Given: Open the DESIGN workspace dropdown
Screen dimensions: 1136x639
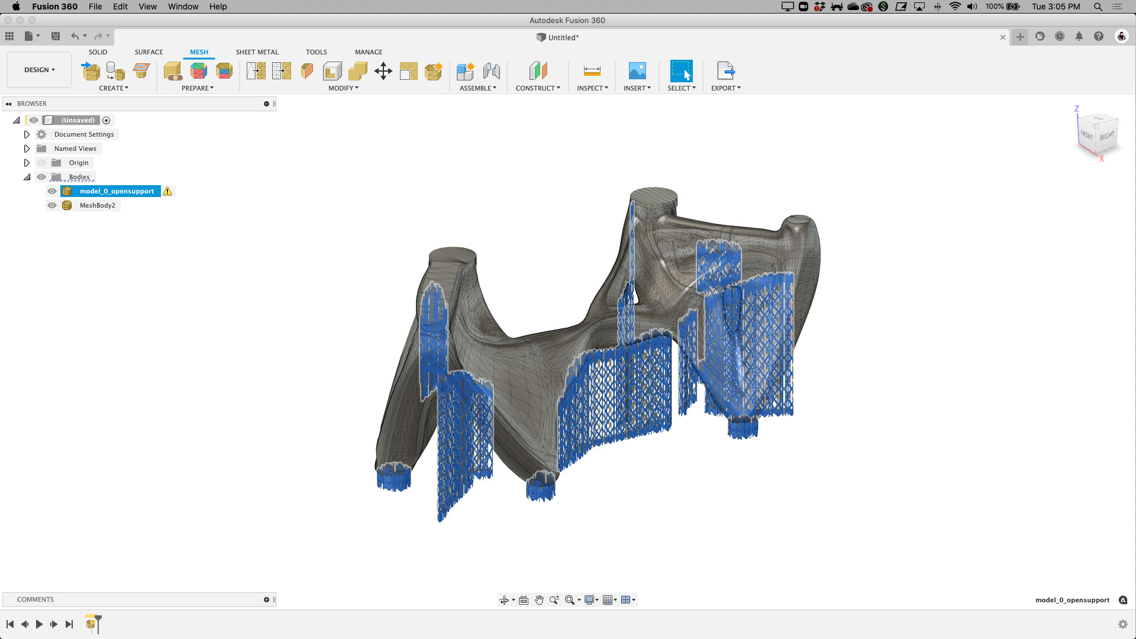Looking at the screenshot, I should click(39, 70).
